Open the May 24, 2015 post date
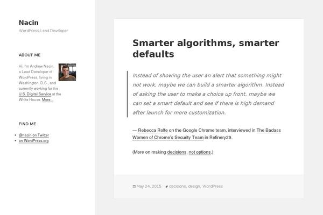Image resolution: width=323 pixels, height=215 pixels. pos(149,187)
